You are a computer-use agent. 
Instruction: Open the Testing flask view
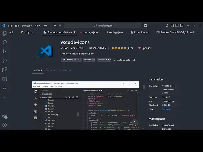[4, 88]
